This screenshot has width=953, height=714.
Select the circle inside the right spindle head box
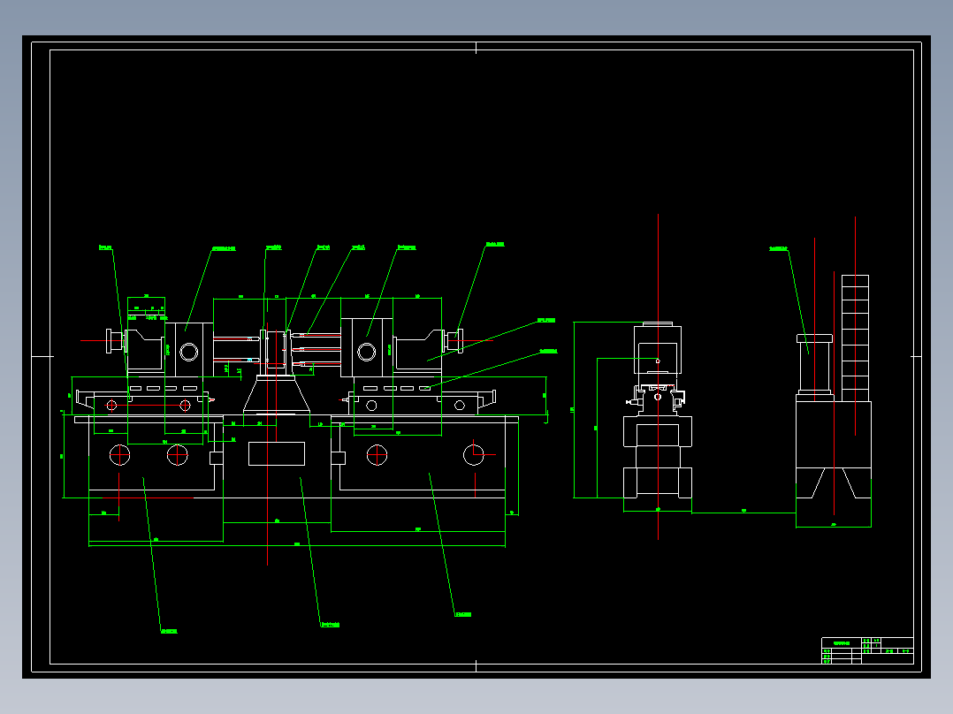coord(367,352)
